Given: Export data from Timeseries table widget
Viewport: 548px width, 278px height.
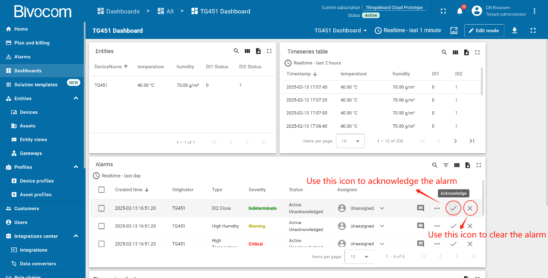Looking at the screenshot, I should 466,52.
